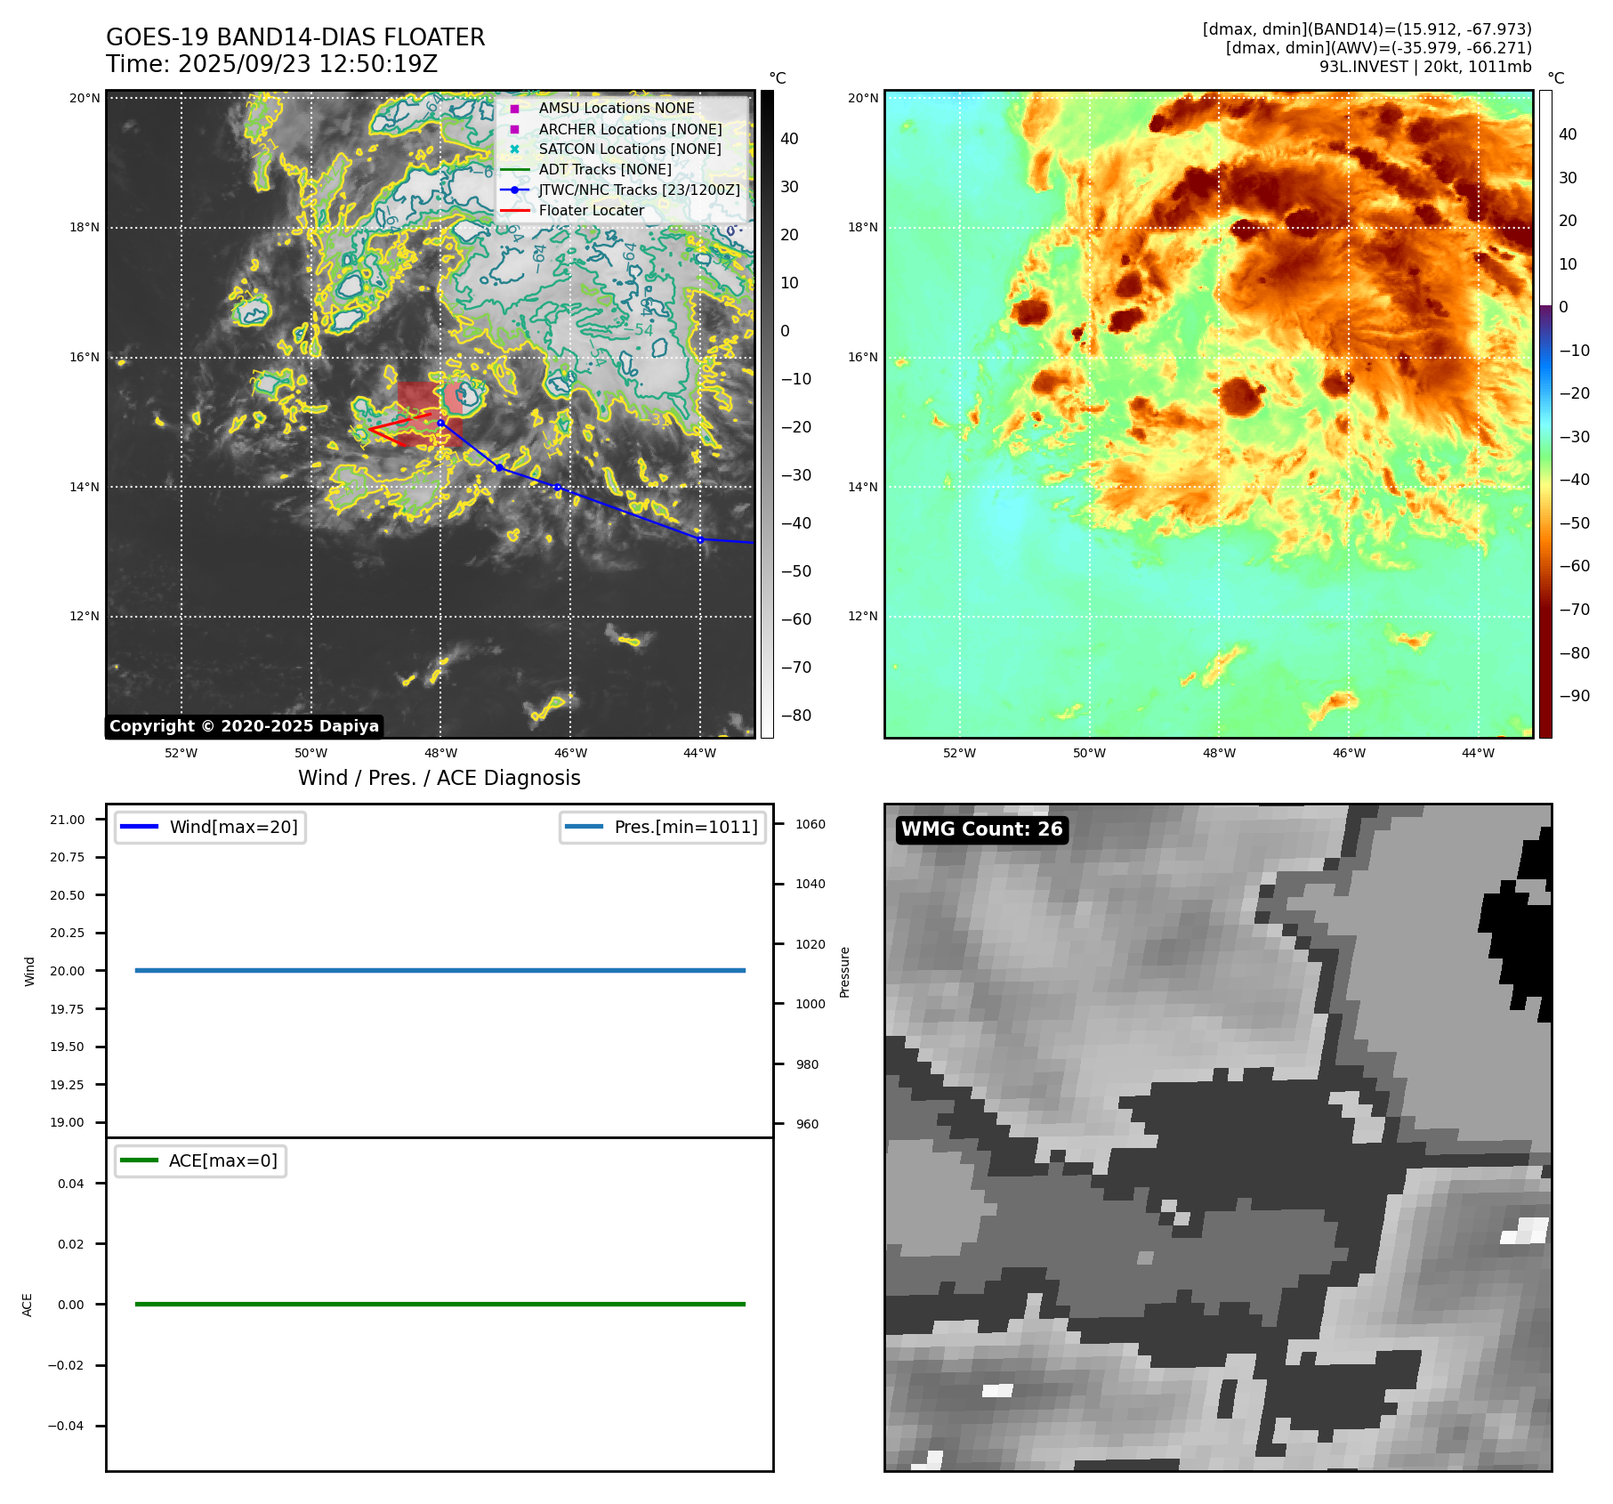The image size is (1613, 1504).
Task: Click the 93L.INVEST 20kt 1011mb text
Action: [x=1425, y=67]
